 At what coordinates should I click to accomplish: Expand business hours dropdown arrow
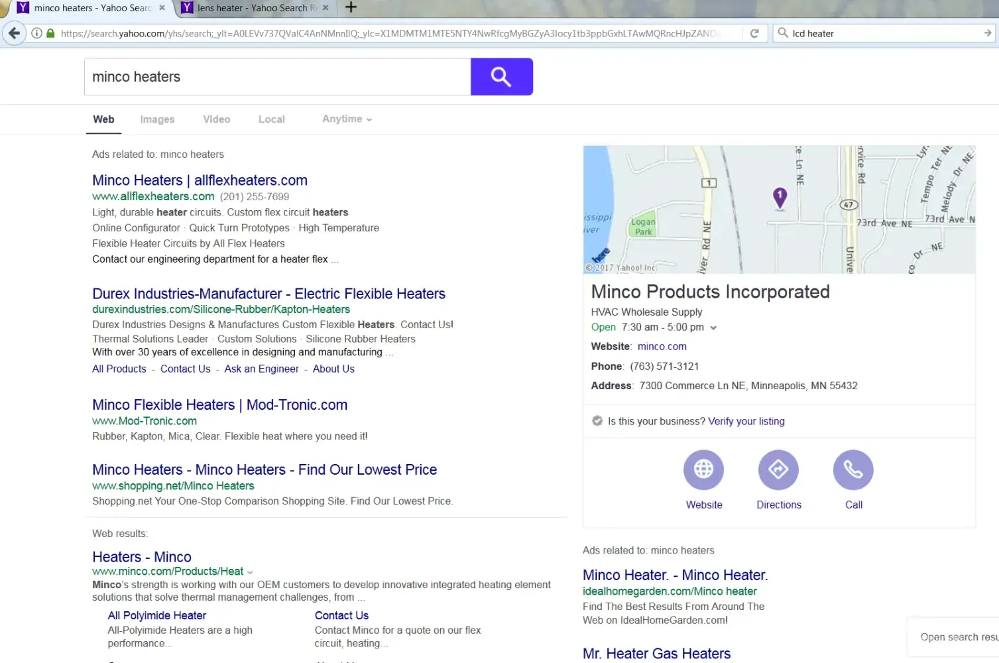pyautogui.click(x=713, y=328)
